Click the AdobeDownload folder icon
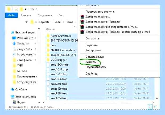The width and height of the screenshot is (165, 115). 48,36
